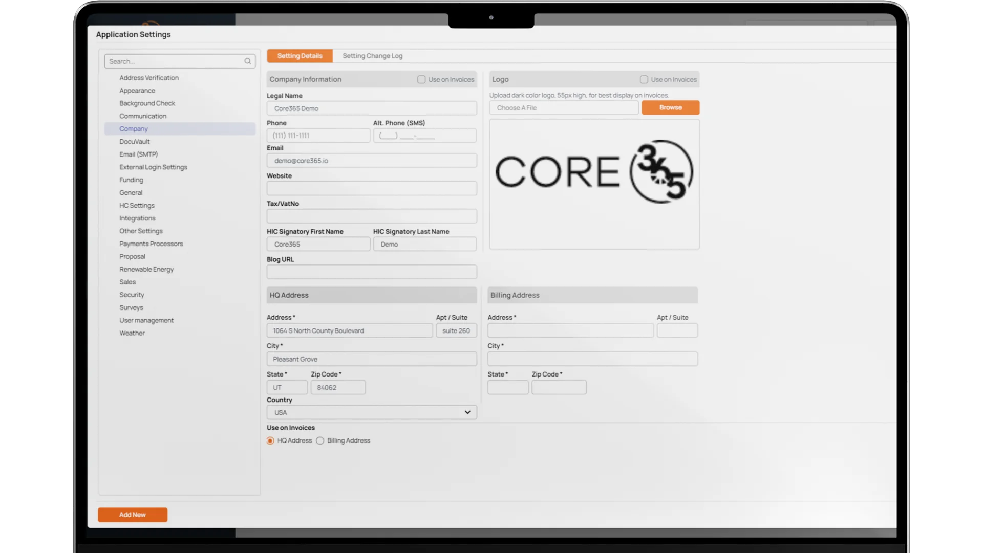The width and height of the screenshot is (983, 553).
Task: Click HIC Signatory Last Name field
Action: [x=425, y=245]
